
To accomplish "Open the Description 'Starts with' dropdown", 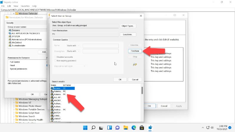I will click(x=73, y=51).
